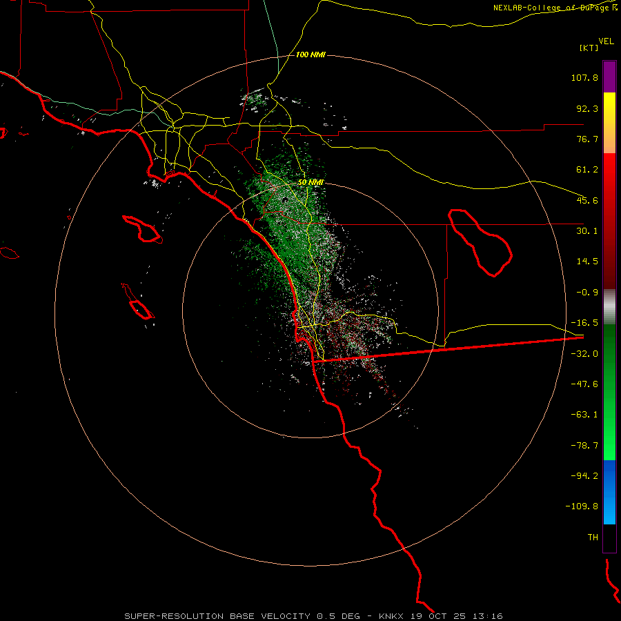Pick the dark TH segment of scale
Screen dimensions: 621x621
point(609,538)
